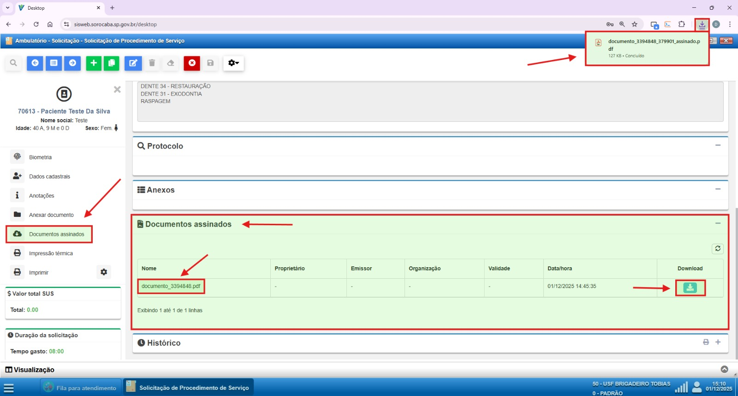Click the blue edit pencil toolbar button
The image size is (738, 396).
click(x=133, y=63)
